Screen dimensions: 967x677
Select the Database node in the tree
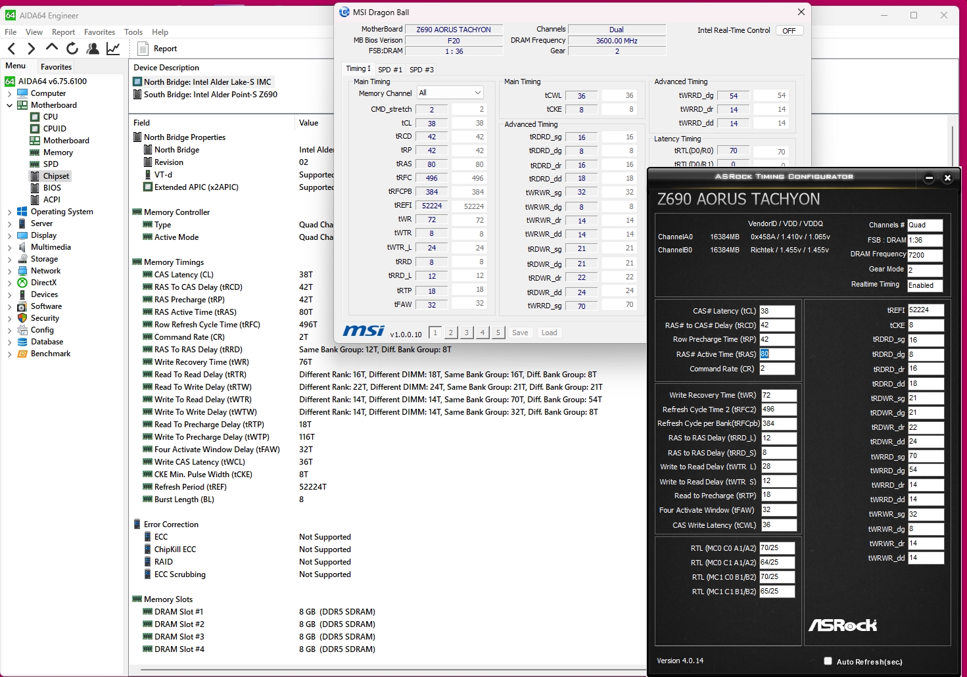47,342
